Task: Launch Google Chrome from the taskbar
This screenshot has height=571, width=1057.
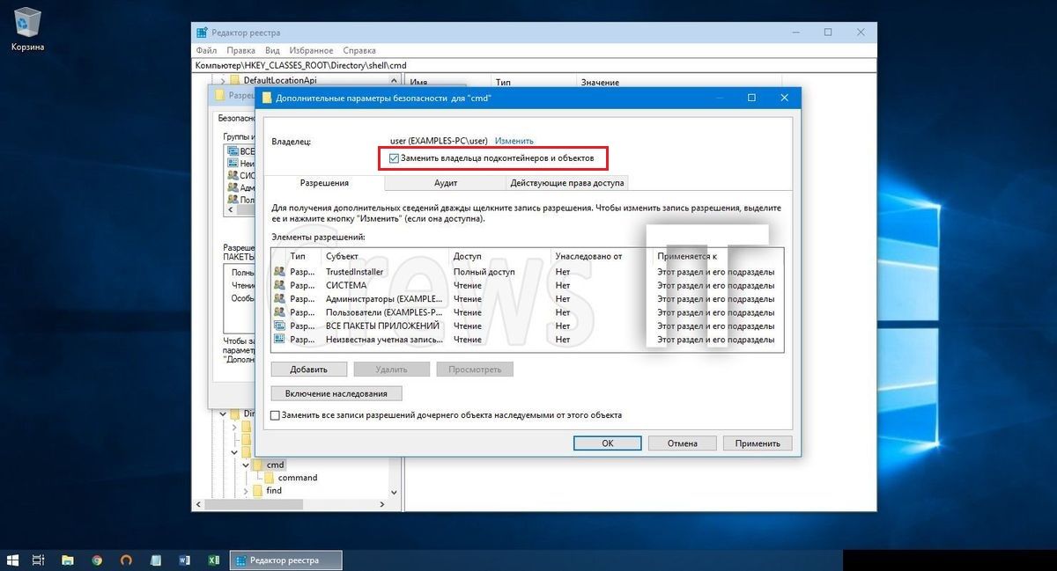Action: tap(97, 560)
